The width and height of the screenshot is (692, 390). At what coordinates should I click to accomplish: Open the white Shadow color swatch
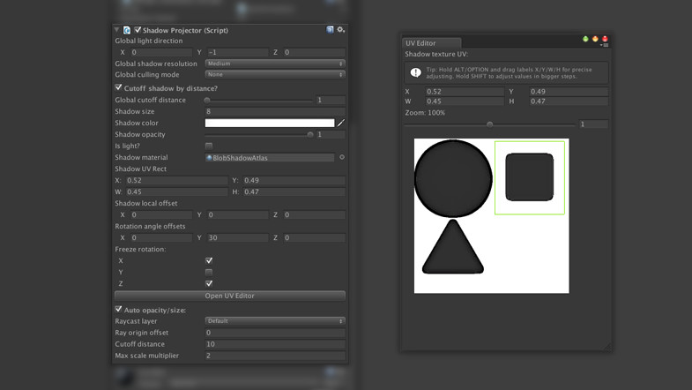(270, 123)
